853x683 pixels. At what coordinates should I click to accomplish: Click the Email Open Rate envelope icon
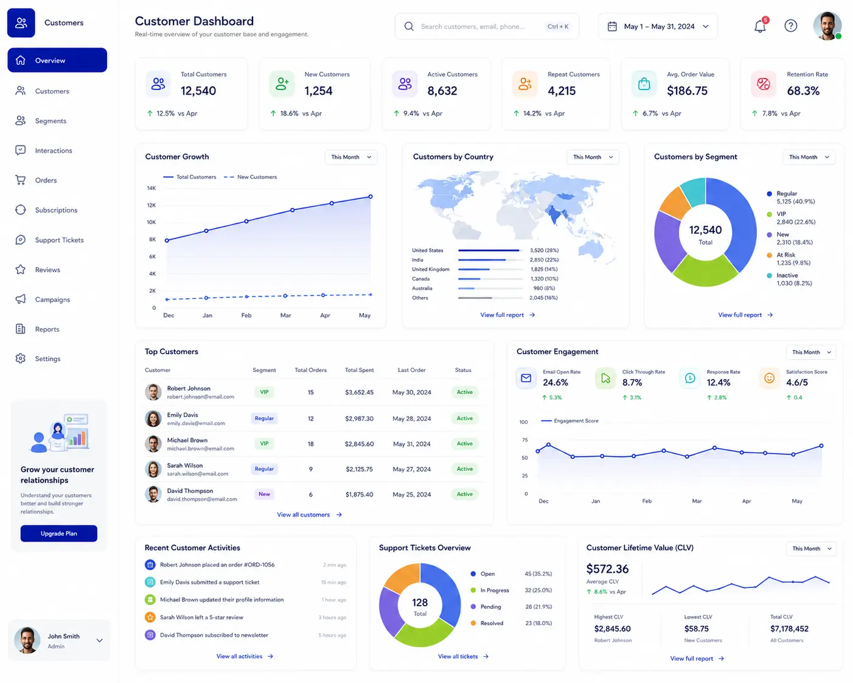pyautogui.click(x=526, y=378)
